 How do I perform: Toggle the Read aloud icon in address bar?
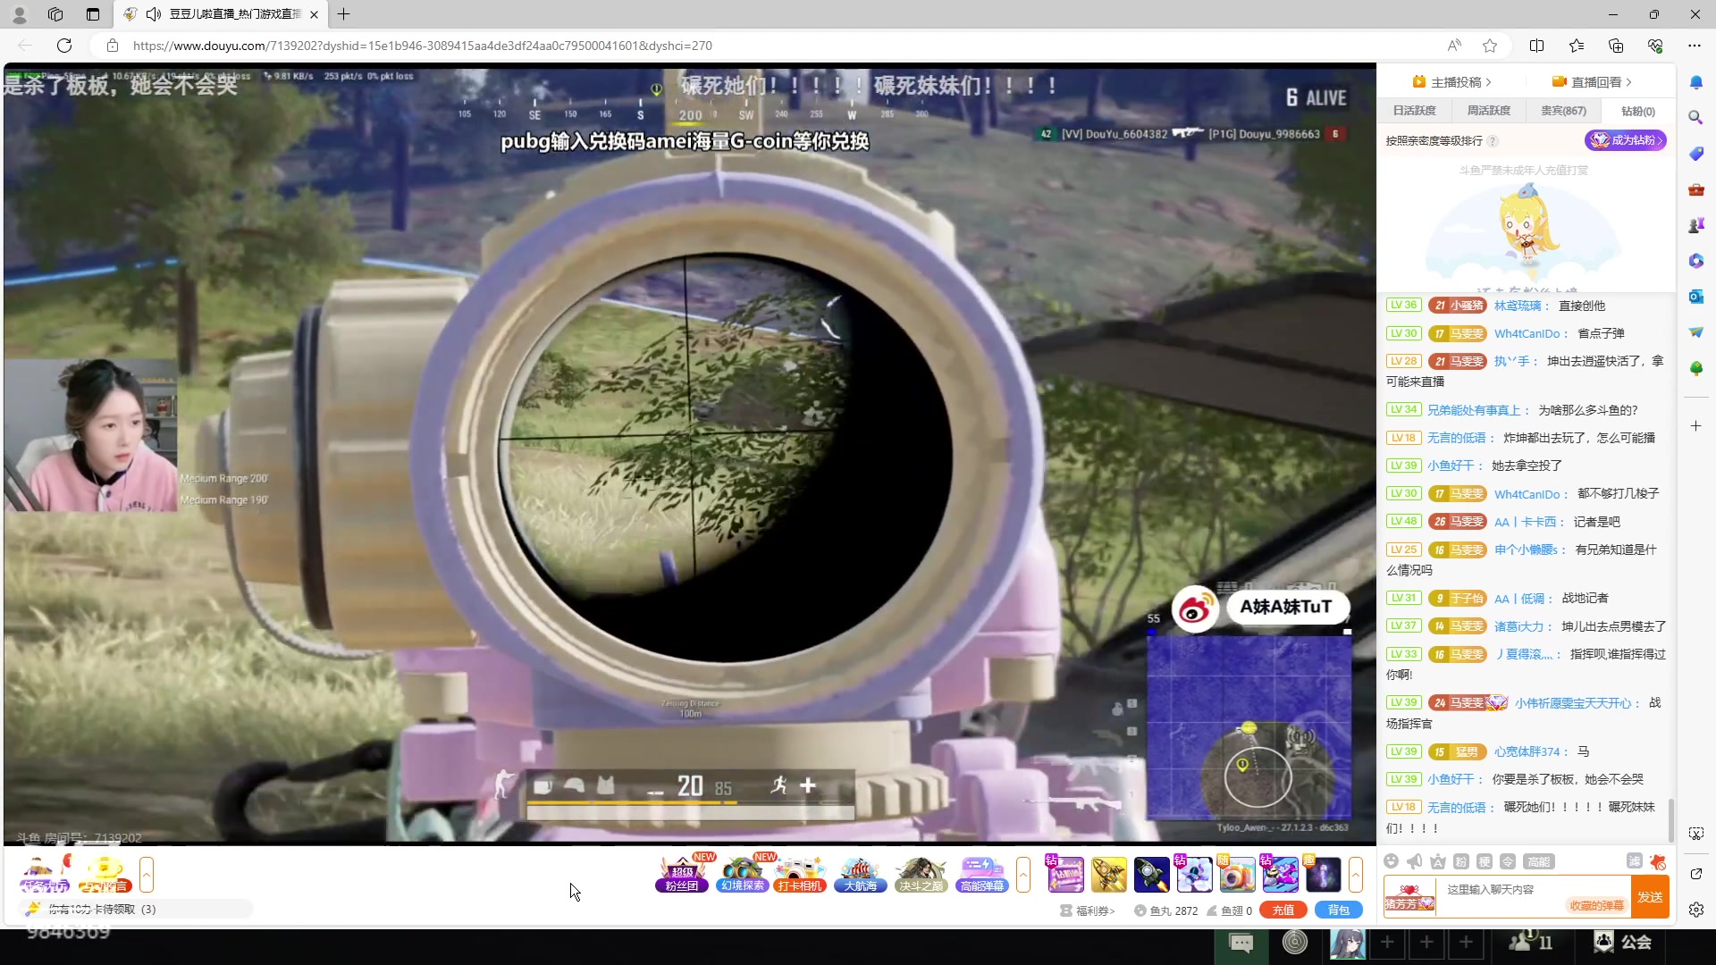1454,46
